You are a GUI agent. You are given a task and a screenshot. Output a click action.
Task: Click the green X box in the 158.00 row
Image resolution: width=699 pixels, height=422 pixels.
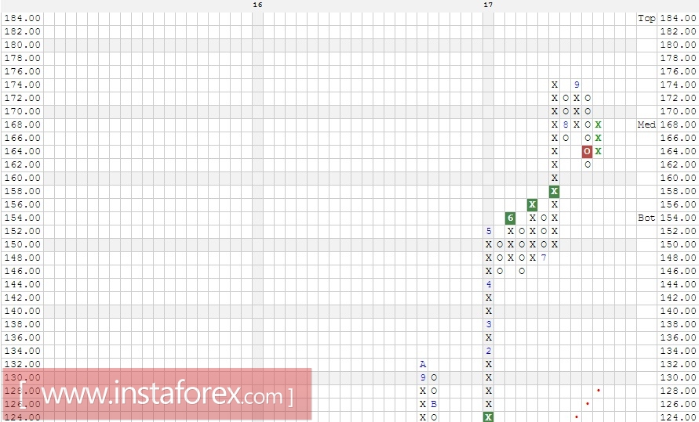pyautogui.click(x=554, y=191)
